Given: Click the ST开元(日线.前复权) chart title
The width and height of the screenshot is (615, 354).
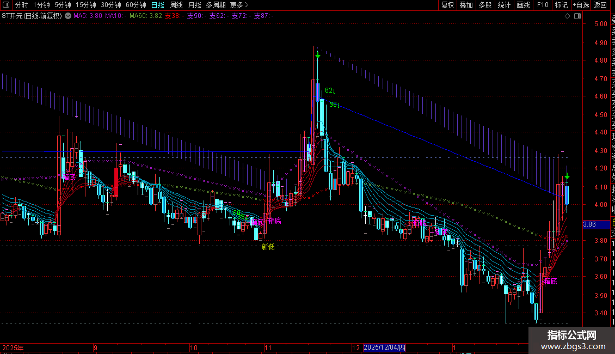Looking at the screenshot, I should pos(32,16).
